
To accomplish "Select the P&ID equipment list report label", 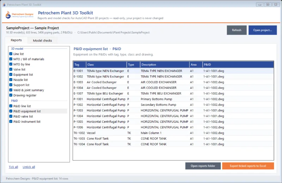I will [x=27, y=111].
